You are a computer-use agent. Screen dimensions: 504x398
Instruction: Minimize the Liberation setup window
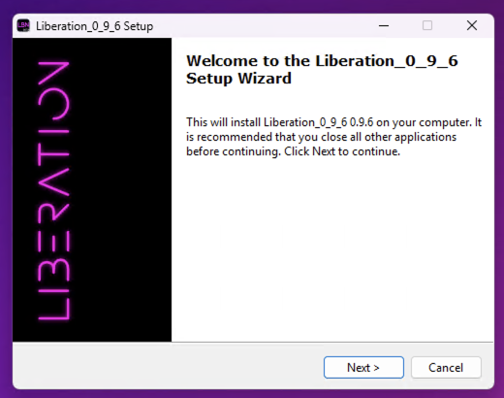[x=384, y=25]
